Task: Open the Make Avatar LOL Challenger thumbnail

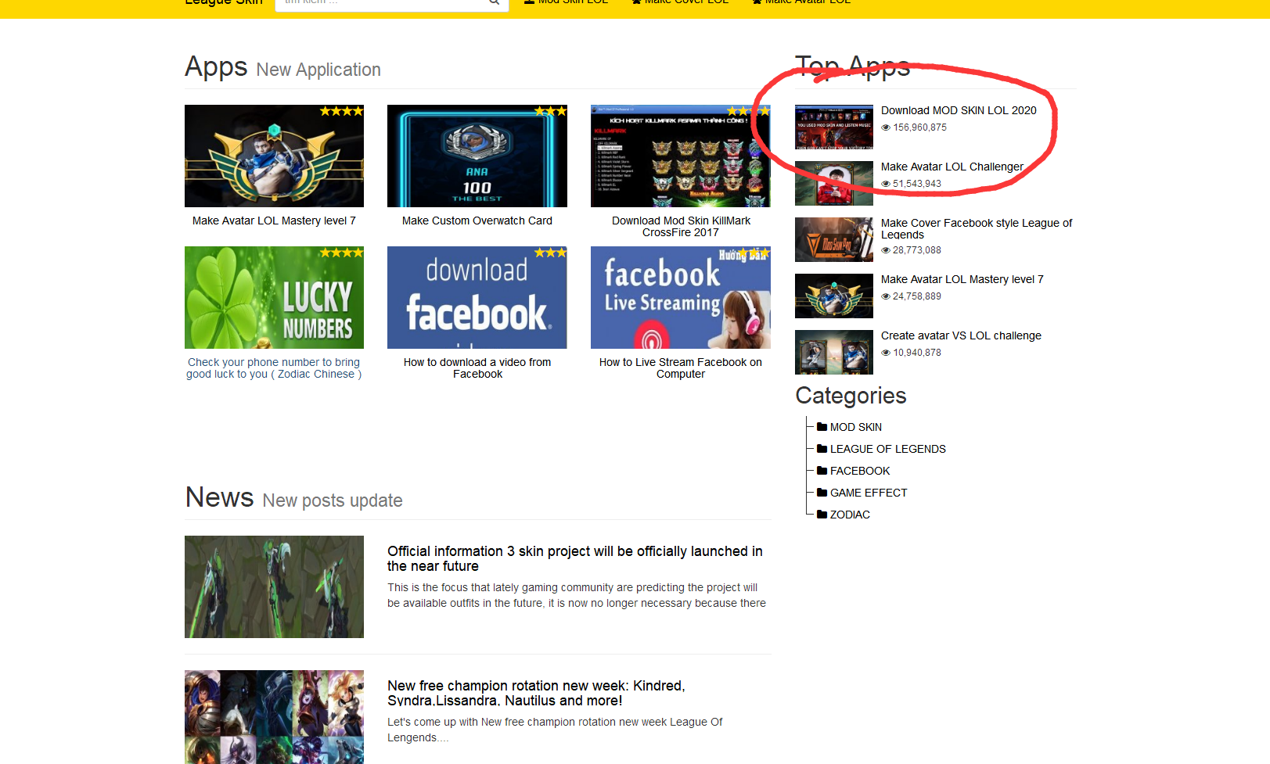Action: click(834, 183)
